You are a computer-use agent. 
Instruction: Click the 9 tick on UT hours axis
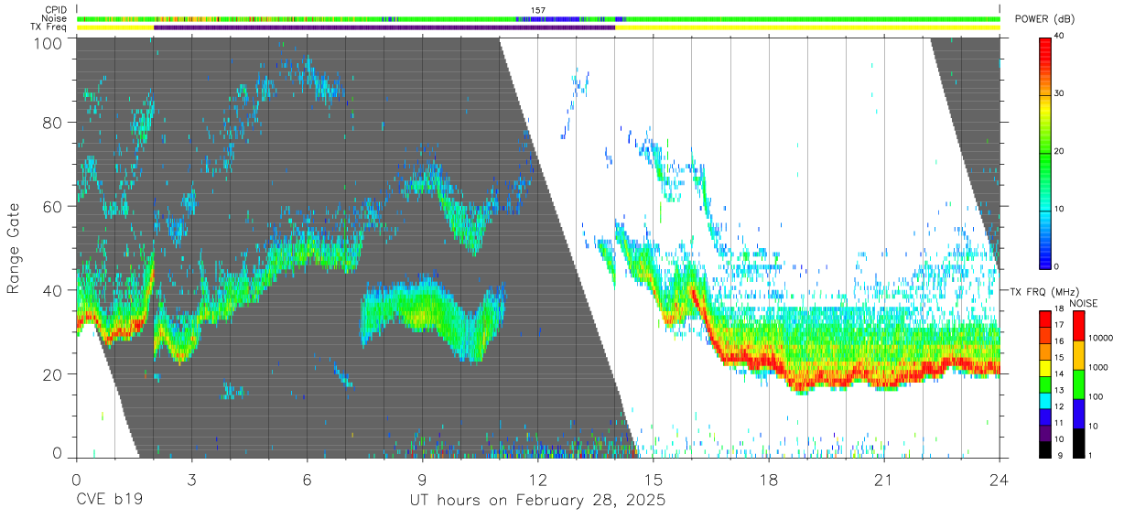point(422,480)
